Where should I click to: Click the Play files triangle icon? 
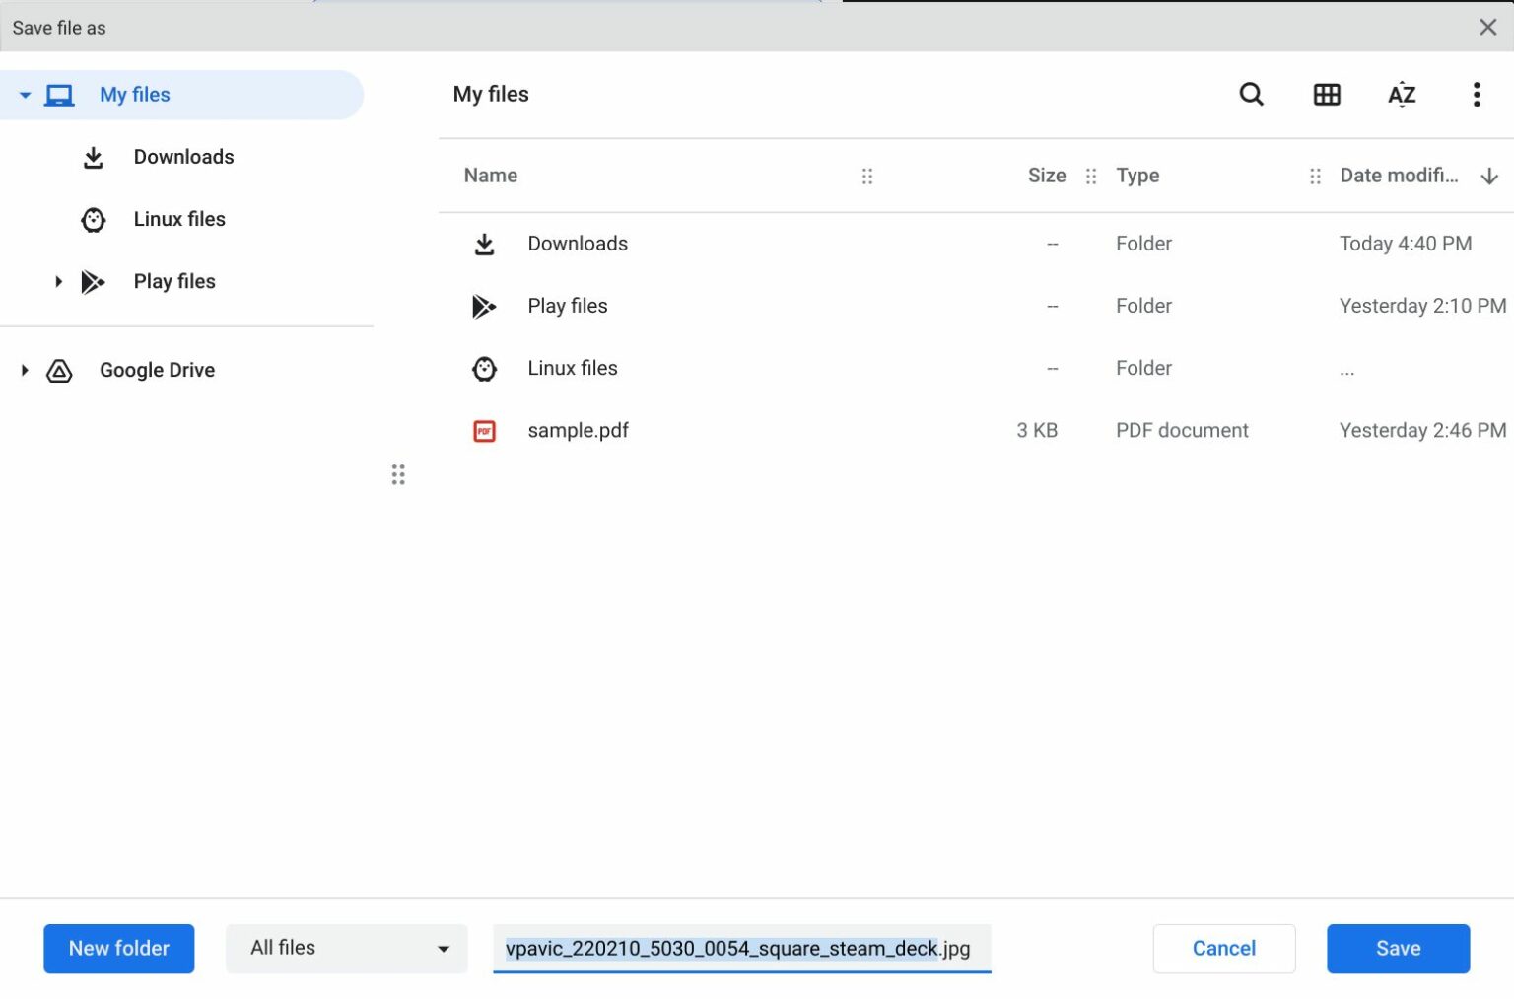tap(93, 281)
